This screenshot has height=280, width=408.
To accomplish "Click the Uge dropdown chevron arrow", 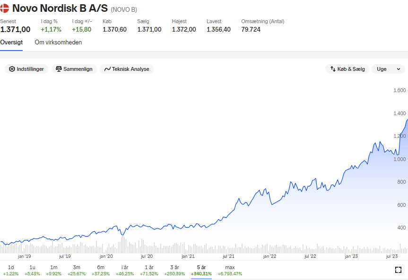I will pos(399,69).
